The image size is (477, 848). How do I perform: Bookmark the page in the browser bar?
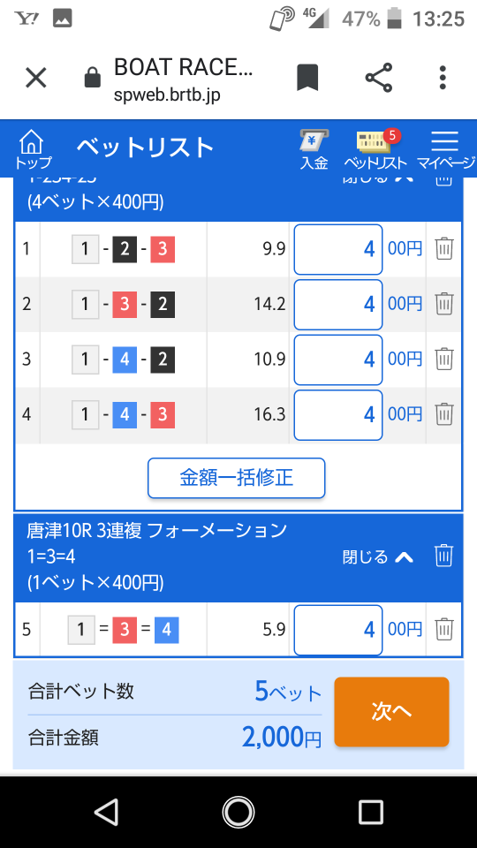tap(307, 78)
